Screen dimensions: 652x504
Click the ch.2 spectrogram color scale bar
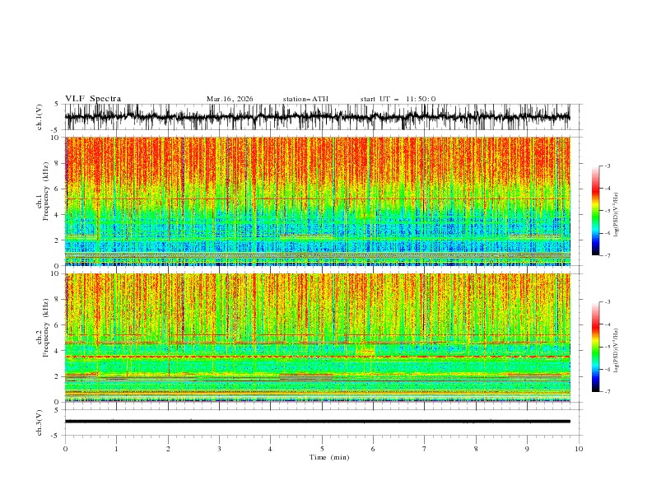tap(595, 347)
